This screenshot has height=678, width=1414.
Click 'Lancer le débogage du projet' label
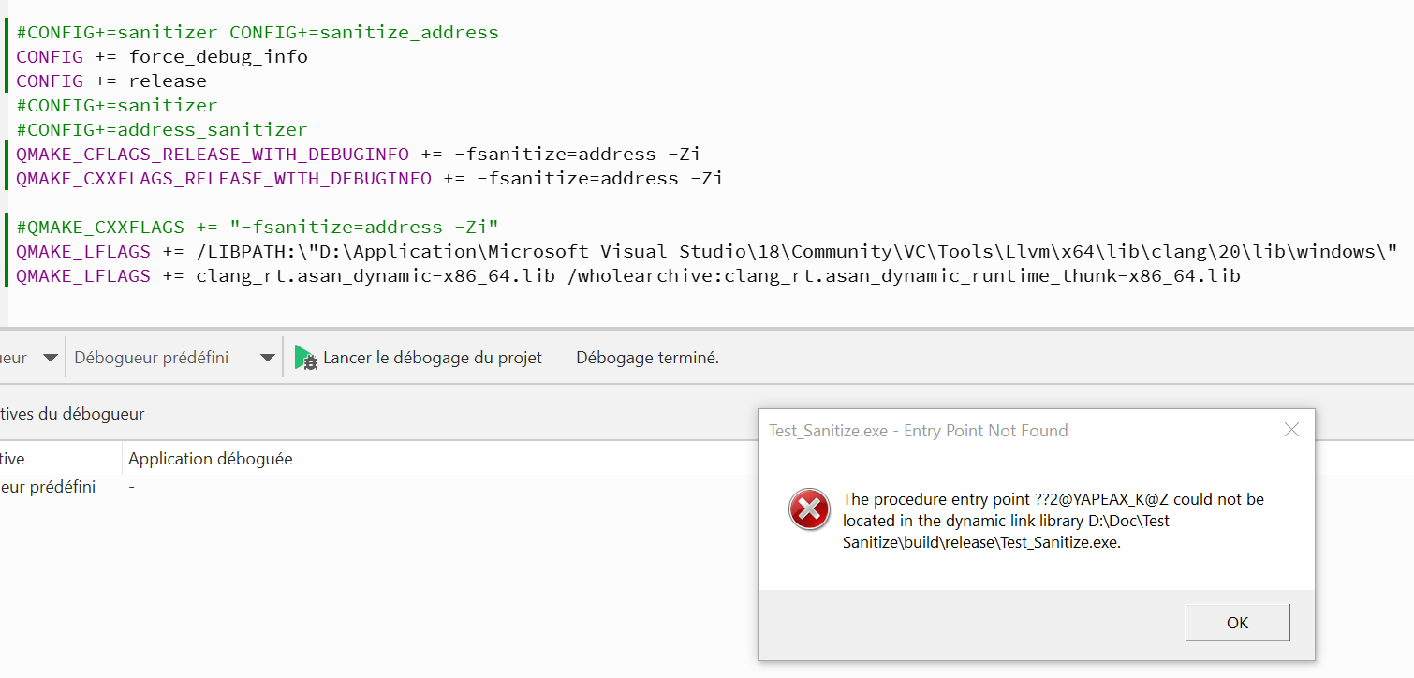click(432, 358)
